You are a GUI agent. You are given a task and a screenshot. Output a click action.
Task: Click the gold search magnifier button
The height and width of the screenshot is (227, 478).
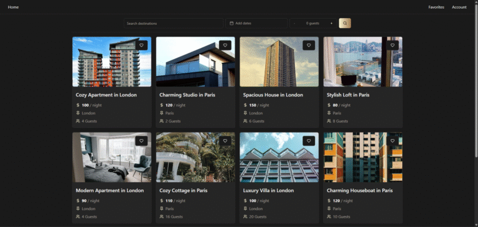[x=345, y=23]
